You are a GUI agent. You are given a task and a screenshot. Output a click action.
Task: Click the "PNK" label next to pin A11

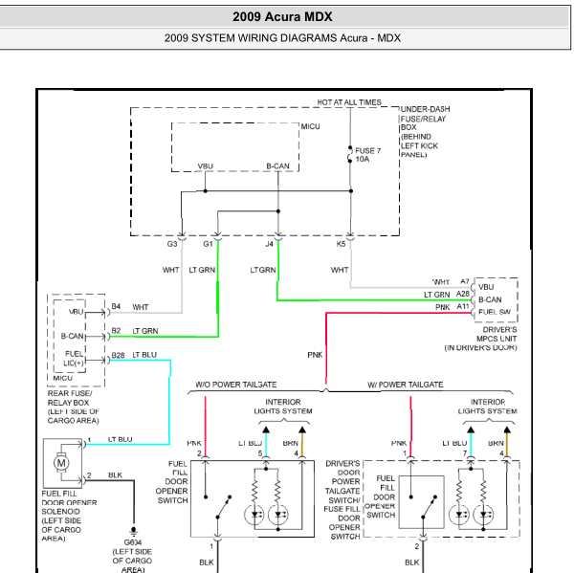[443, 307]
